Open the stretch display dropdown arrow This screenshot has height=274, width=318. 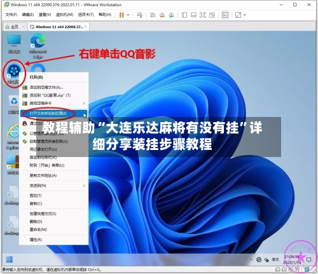245,15
